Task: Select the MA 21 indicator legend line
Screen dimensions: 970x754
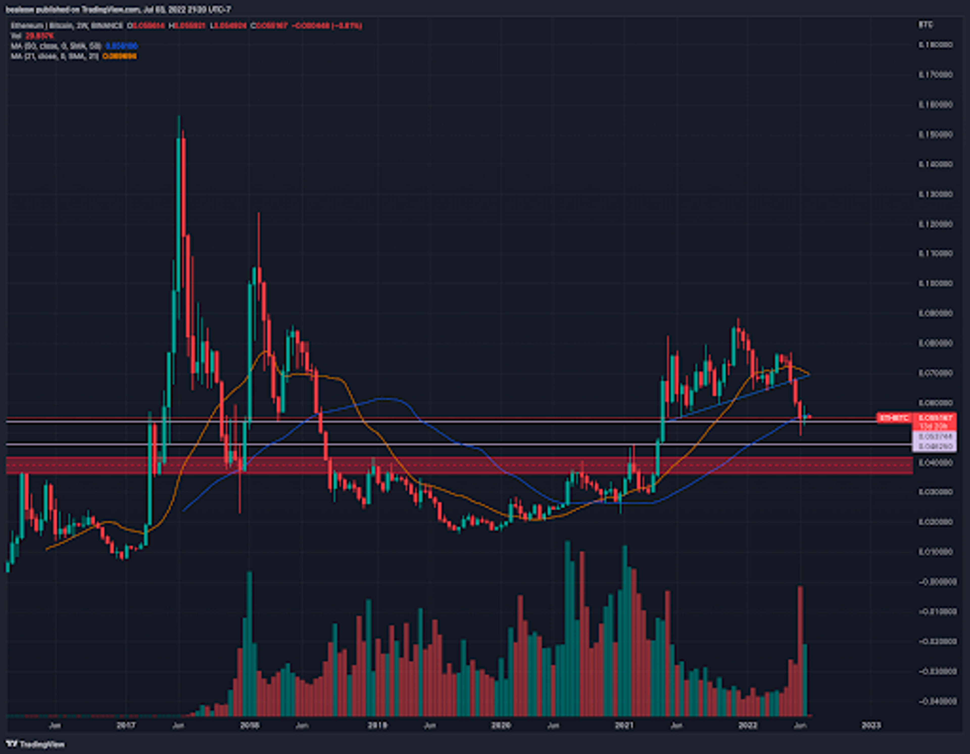Action: point(55,56)
